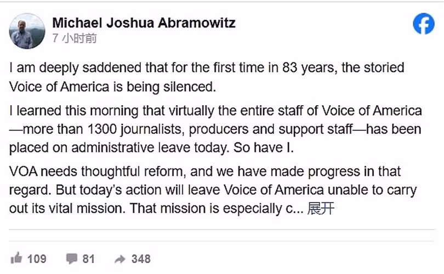Click the thumbs-up like icon
Screen dimensions: 444x274
[16, 258]
